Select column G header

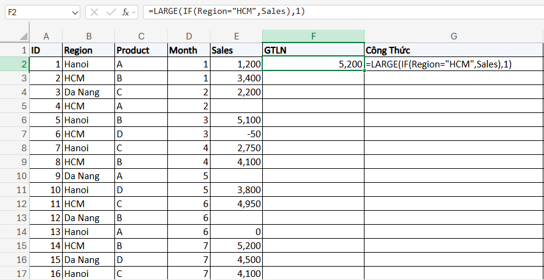pyautogui.click(x=453, y=36)
